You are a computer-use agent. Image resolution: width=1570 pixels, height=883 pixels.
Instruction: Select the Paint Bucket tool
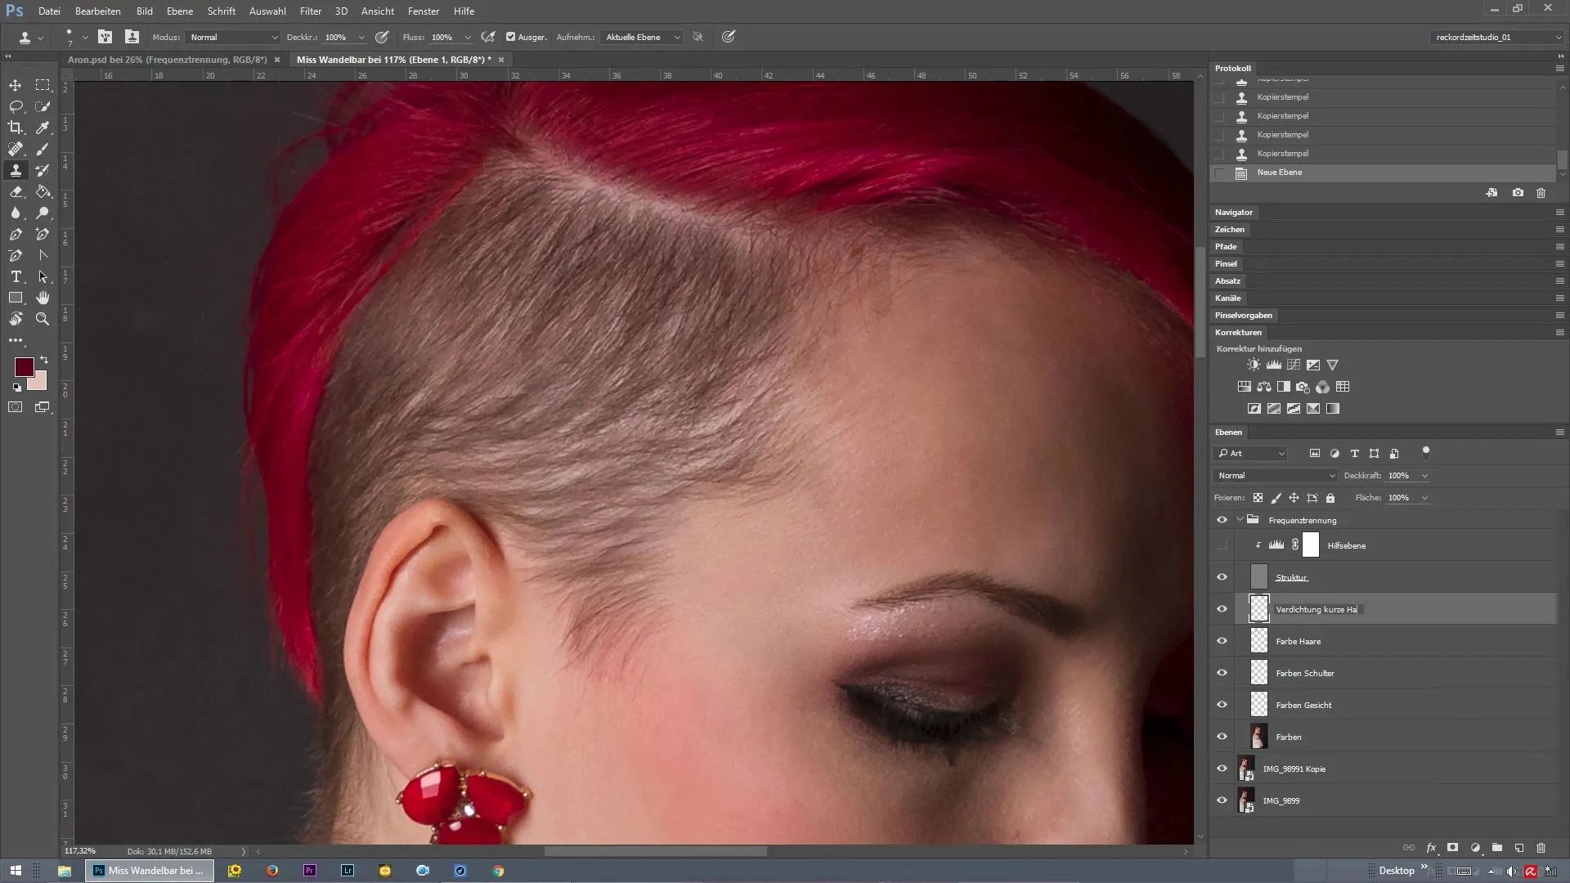tap(43, 191)
